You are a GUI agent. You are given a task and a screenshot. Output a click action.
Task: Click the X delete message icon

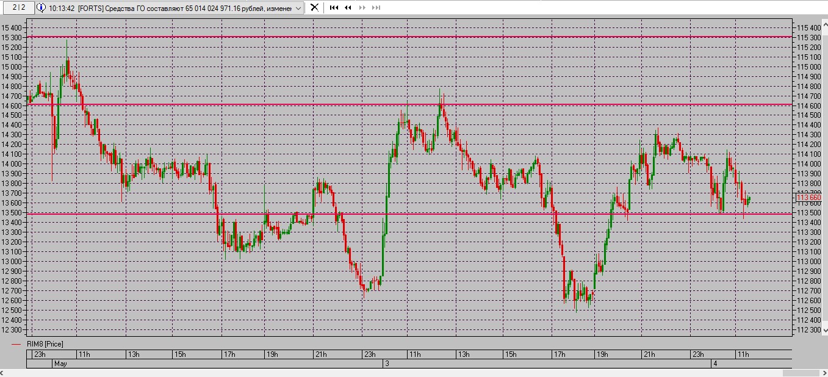click(x=314, y=7)
